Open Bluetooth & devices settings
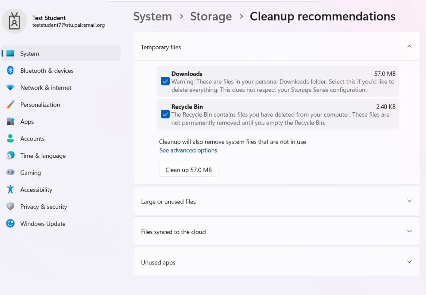The height and width of the screenshot is (295, 426). 61,70
